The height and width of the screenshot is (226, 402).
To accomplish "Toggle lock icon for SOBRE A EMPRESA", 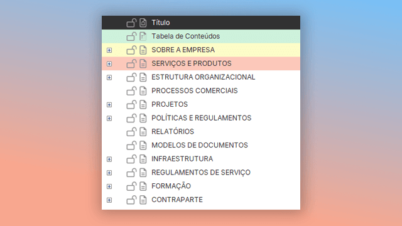I will pyautogui.click(x=131, y=50).
